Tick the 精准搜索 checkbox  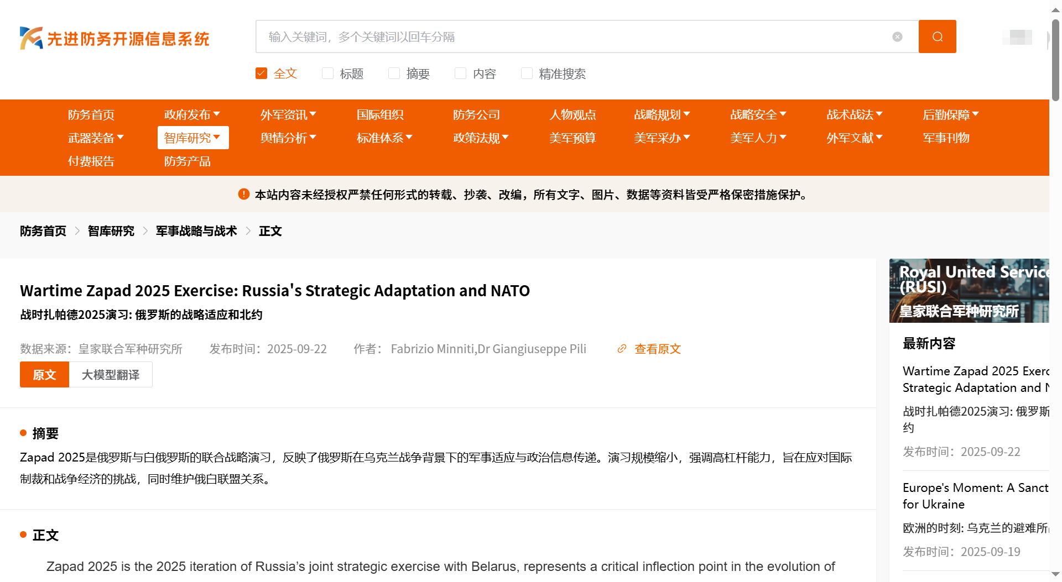click(x=527, y=74)
